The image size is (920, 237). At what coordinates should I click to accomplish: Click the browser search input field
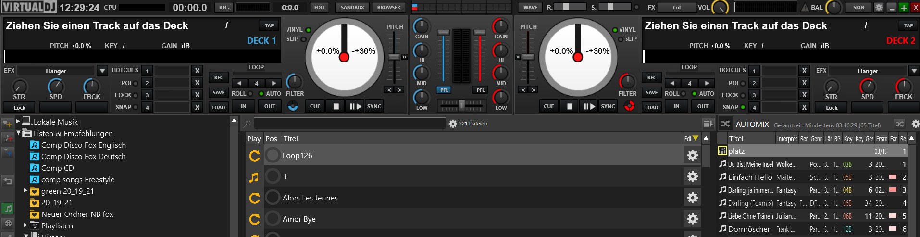[350, 124]
